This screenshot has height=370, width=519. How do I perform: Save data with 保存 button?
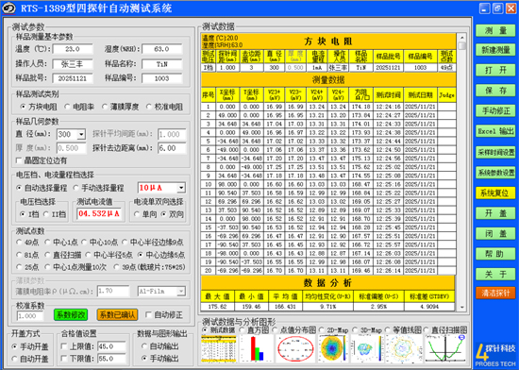[495, 91]
